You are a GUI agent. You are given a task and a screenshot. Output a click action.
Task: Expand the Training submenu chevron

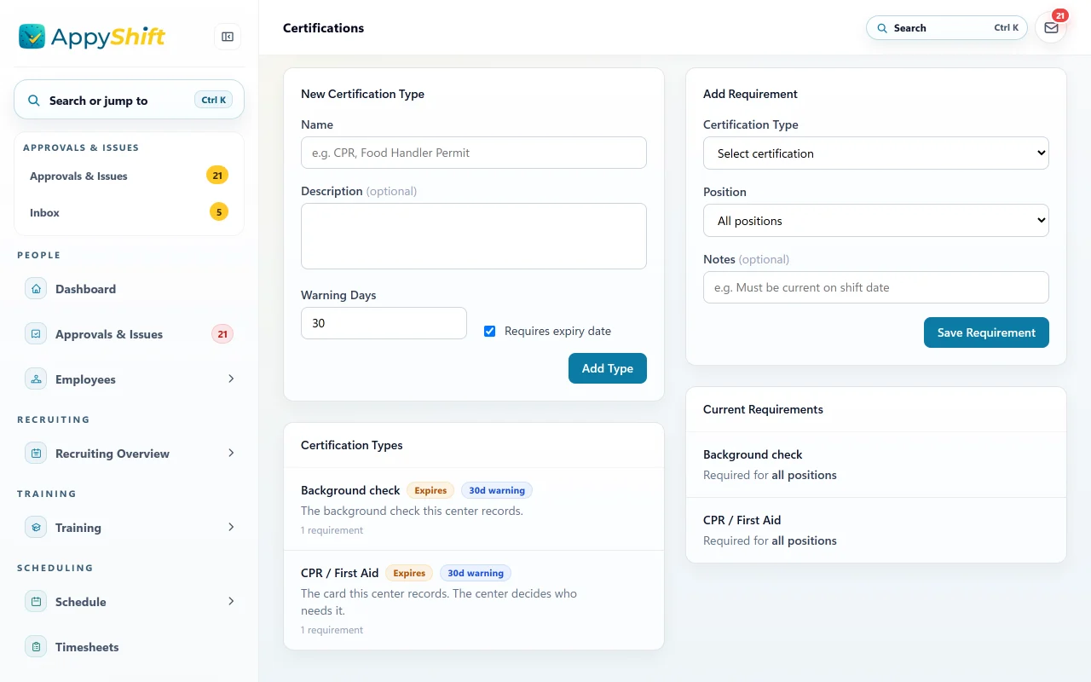point(231,527)
